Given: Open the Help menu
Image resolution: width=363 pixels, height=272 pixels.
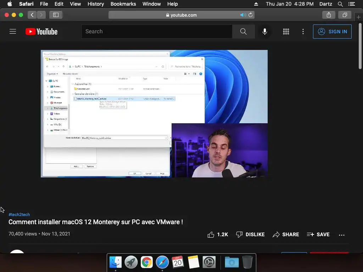Looking at the screenshot, I should click(173, 4).
